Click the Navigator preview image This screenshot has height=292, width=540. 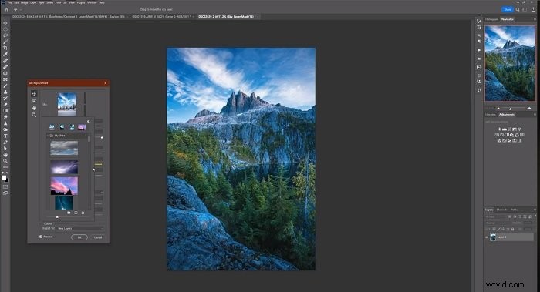[510, 63]
